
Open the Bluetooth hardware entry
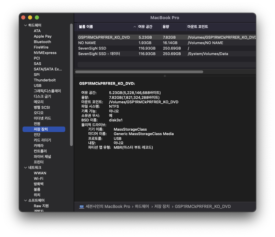(42, 42)
